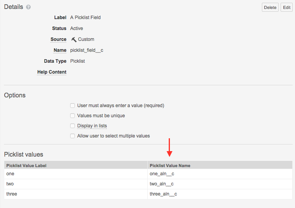Click the underlined Name field label
Viewport: 295px width, 208px height.
pos(60,50)
